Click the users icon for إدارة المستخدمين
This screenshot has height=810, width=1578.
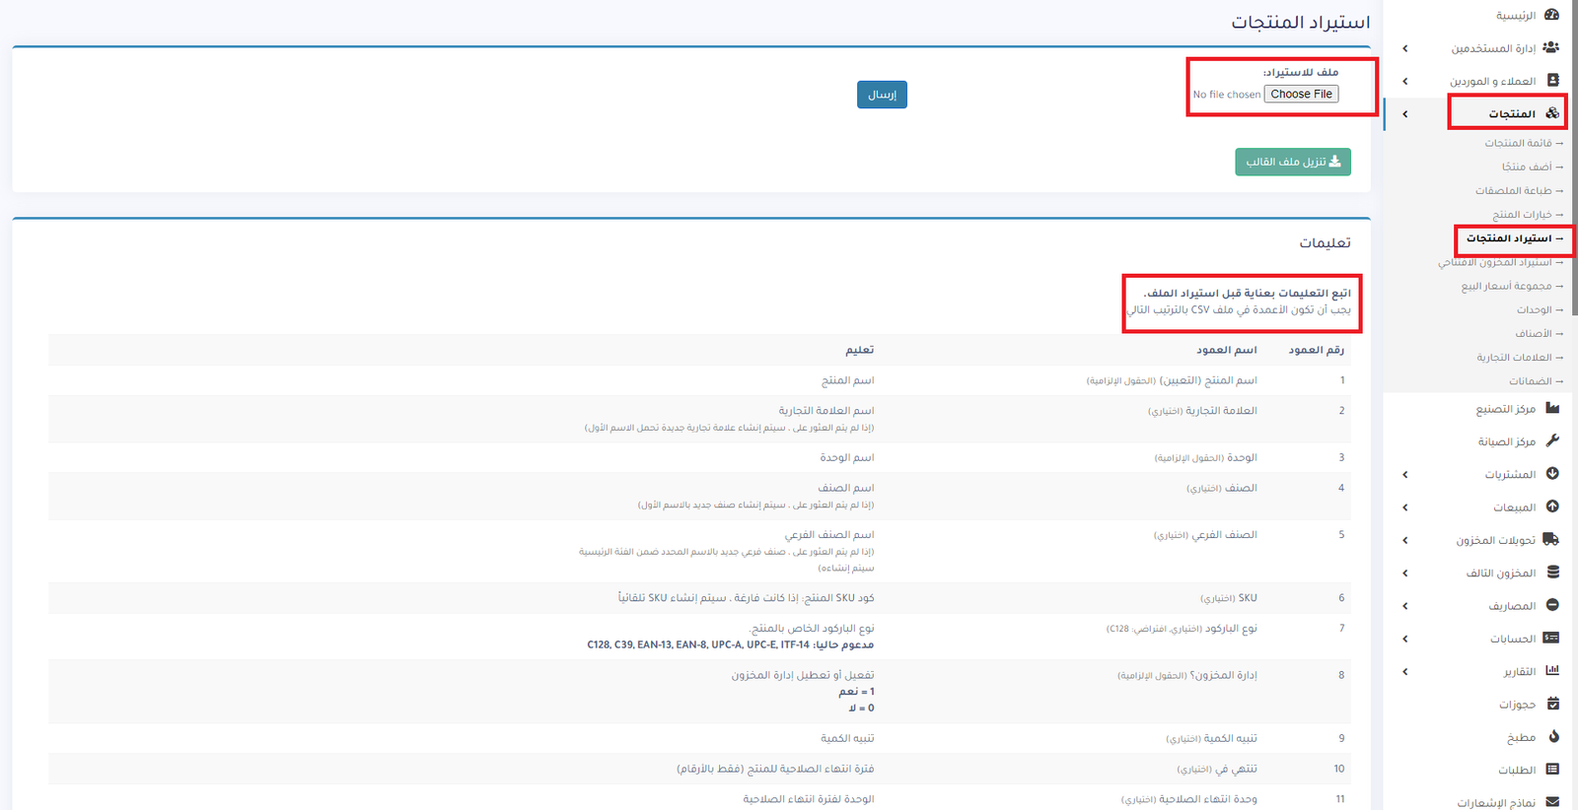tap(1551, 47)
